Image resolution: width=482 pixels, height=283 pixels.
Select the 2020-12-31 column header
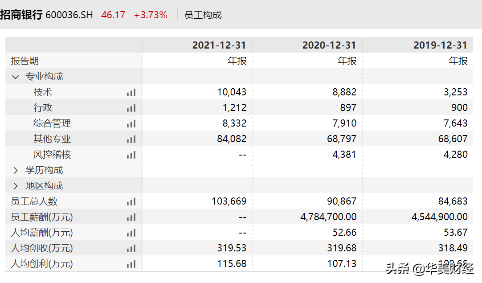coord(329,45)
